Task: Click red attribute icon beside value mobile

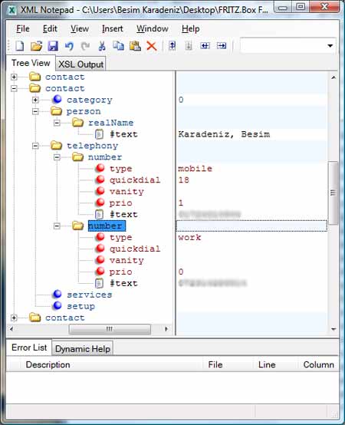Action: tap(100, 168)
